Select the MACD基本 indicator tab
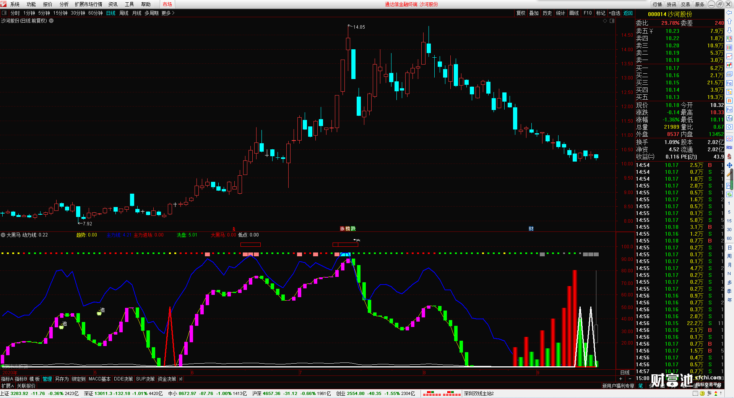The height and width of the screenshot is (398, 734). 99,379
